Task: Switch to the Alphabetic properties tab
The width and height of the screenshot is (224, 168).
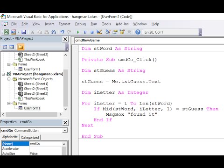Action: click(10, 137)
